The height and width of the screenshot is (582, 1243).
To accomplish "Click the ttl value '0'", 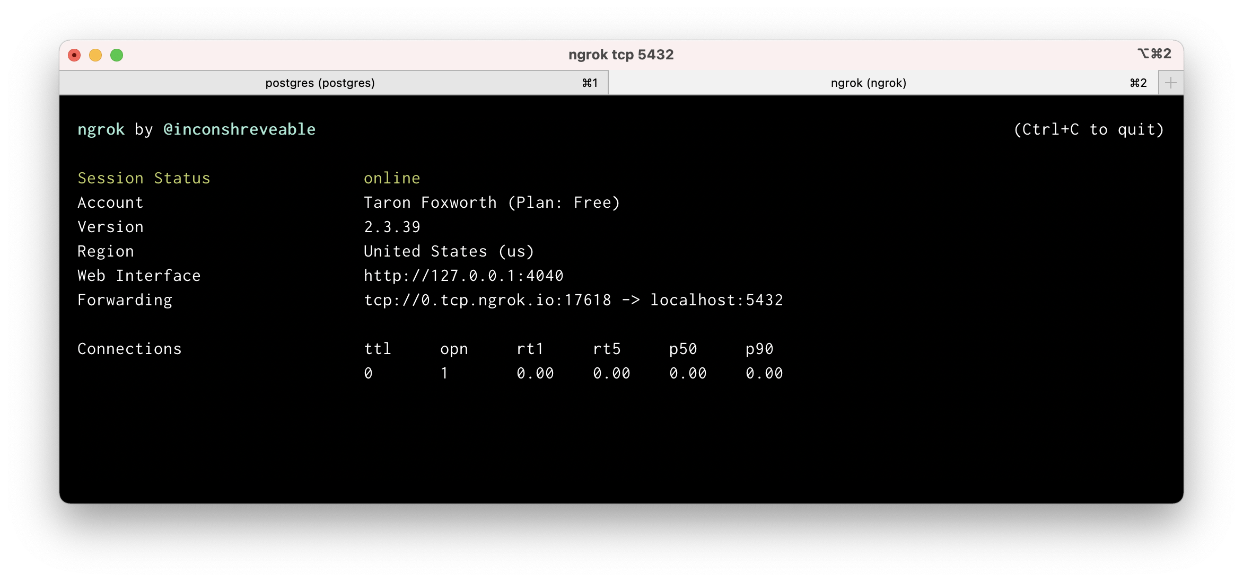I will [x=368, y=373].
